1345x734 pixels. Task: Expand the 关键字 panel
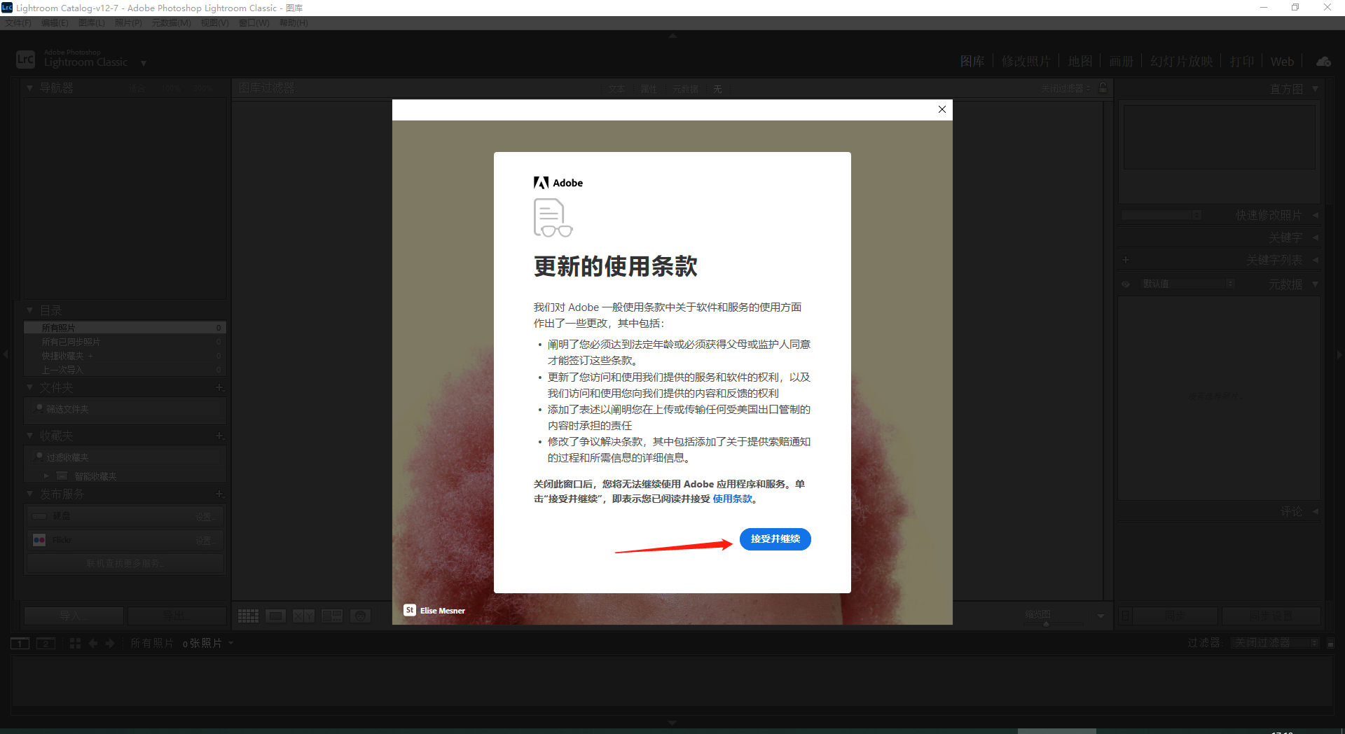tap(1315, 237)
